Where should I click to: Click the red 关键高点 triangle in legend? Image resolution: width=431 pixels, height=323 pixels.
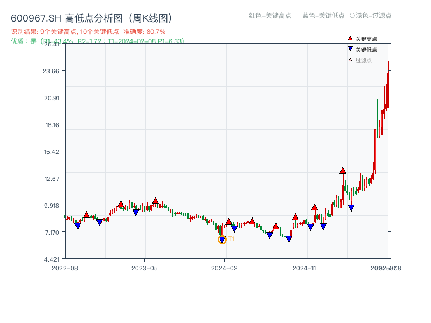coord(350,38)
